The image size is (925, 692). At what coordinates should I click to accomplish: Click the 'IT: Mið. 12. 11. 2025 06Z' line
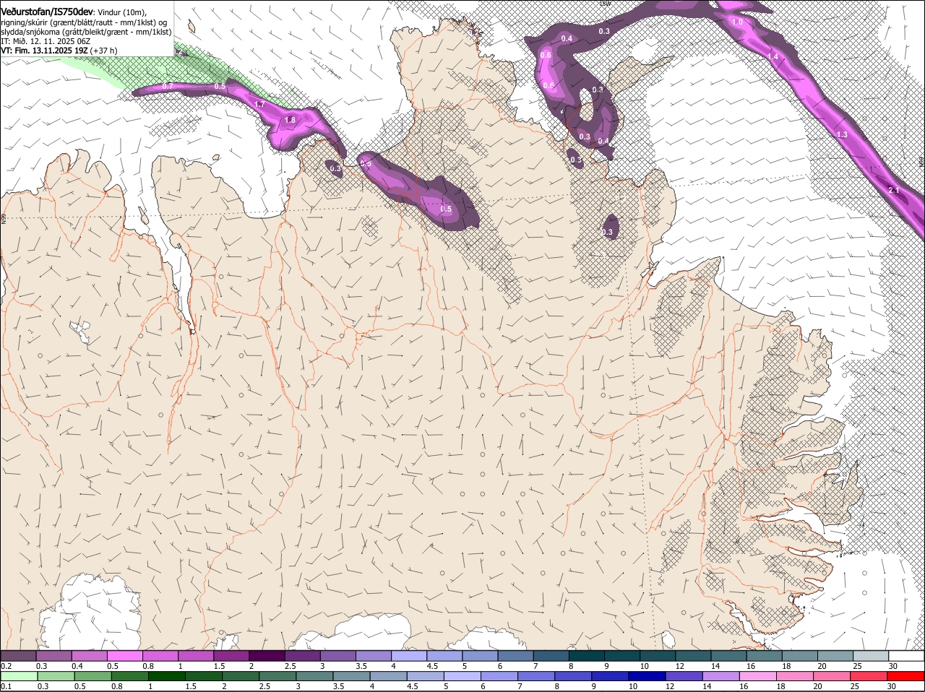click(x=46, y=41)
